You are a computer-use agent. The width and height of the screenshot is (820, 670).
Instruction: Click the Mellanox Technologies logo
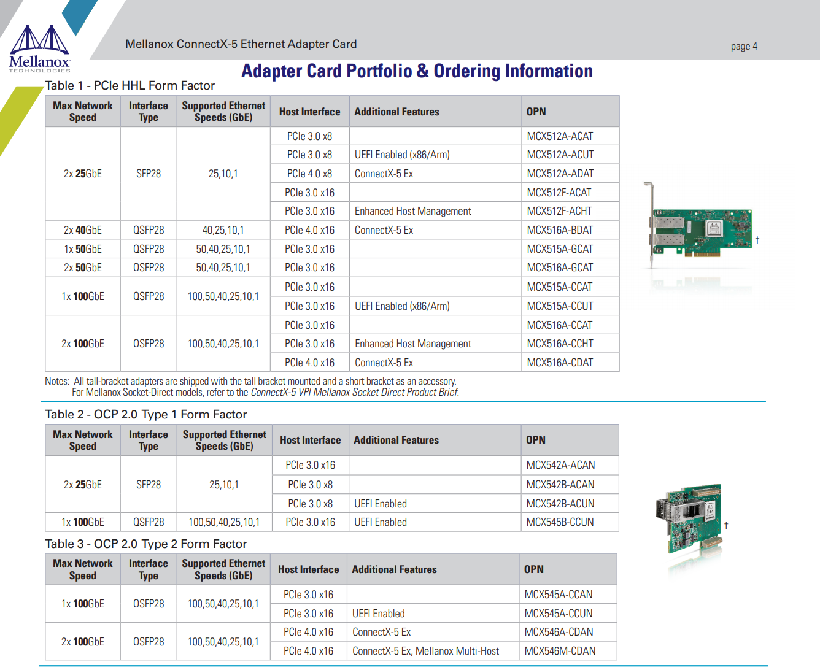click(x=40, y=49)
